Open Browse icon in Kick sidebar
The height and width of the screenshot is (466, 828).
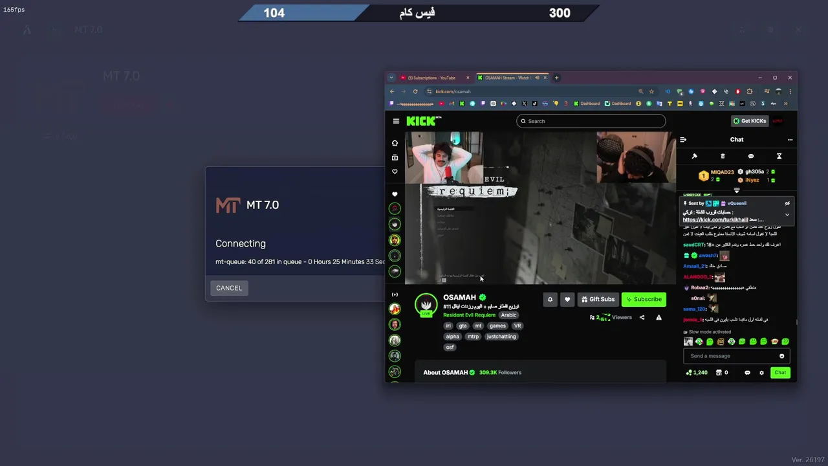pos(395,157)
